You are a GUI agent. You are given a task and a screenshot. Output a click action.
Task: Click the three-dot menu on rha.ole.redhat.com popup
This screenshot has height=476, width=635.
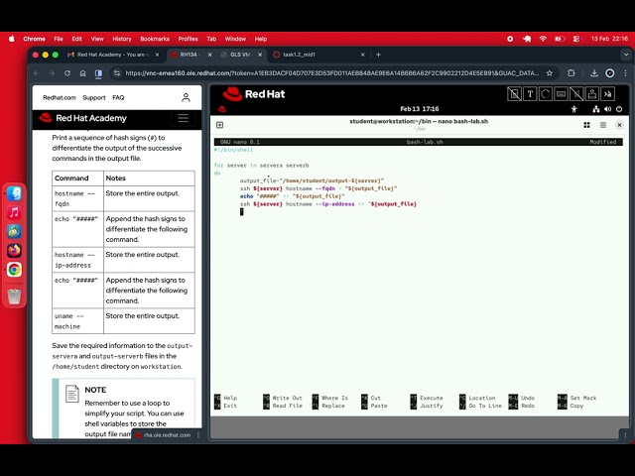[x=198, y=435]
